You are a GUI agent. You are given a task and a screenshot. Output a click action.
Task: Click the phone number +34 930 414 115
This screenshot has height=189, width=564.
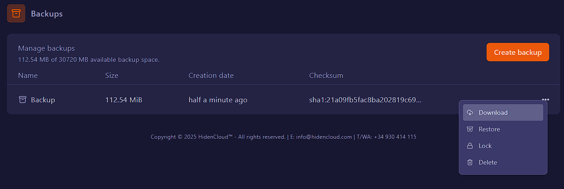click(x=395, y=137)
